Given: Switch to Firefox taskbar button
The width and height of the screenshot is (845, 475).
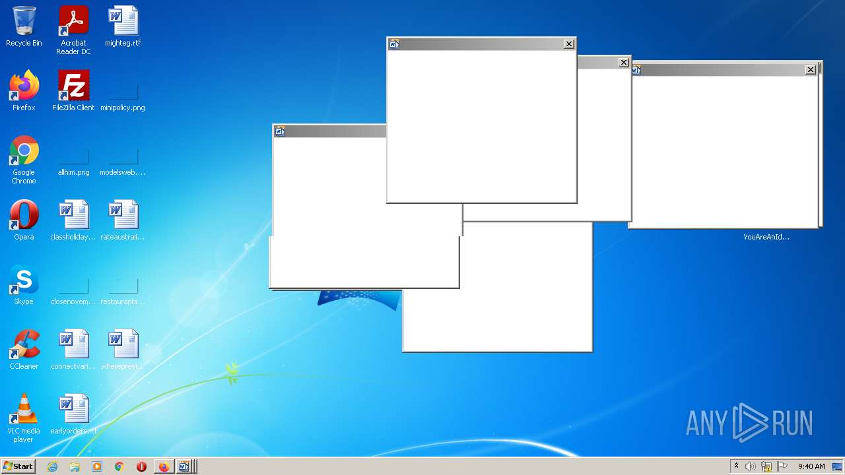Looking at the screenshot, I should click(x=164, y=466).
